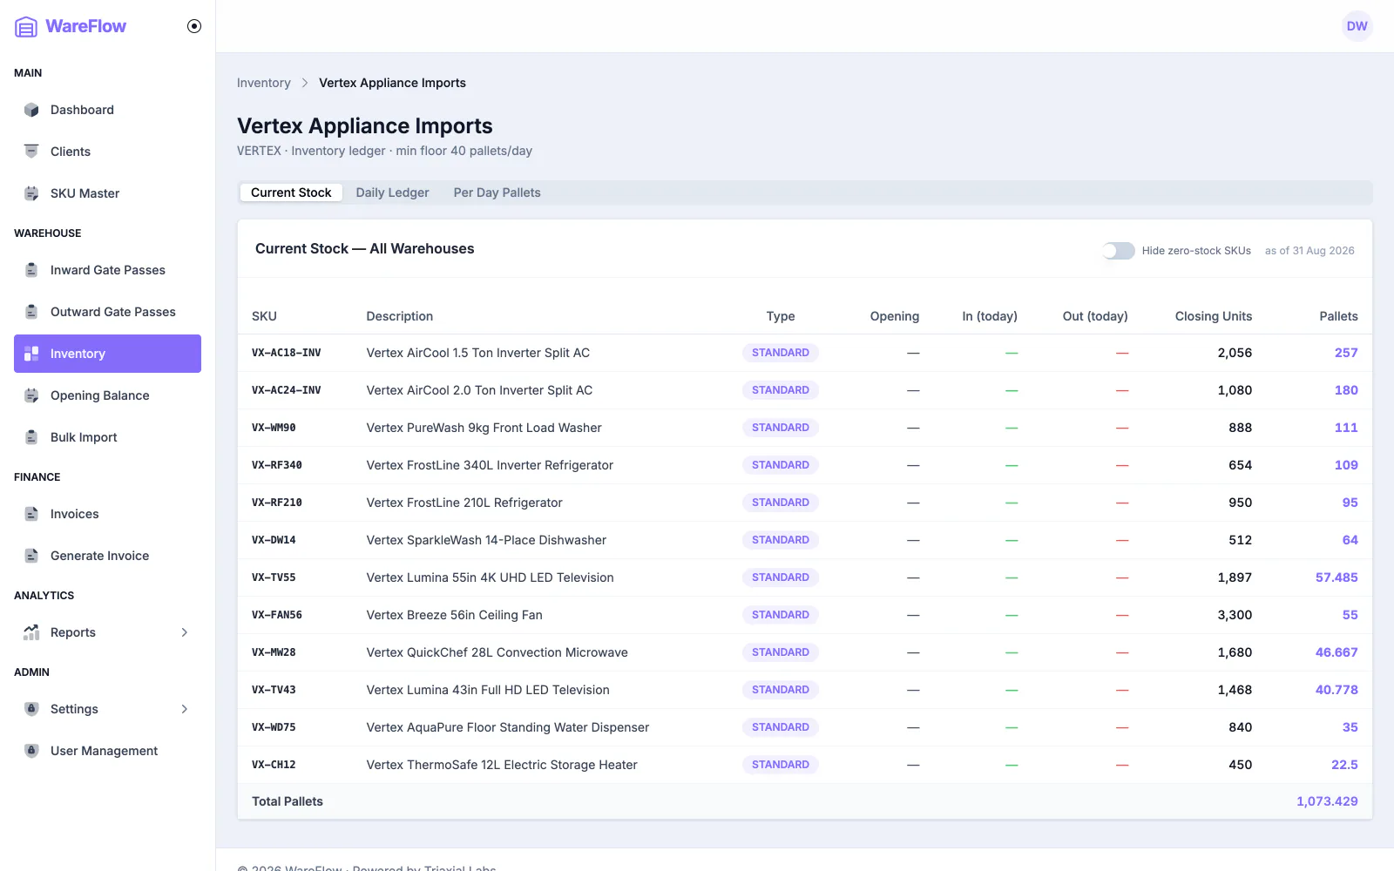Open Generate Invoice page
The image size is (1394, 871).
[x=107, y=556]
